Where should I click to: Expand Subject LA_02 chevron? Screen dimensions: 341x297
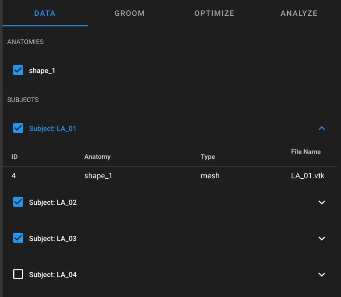tap(322, 203)
